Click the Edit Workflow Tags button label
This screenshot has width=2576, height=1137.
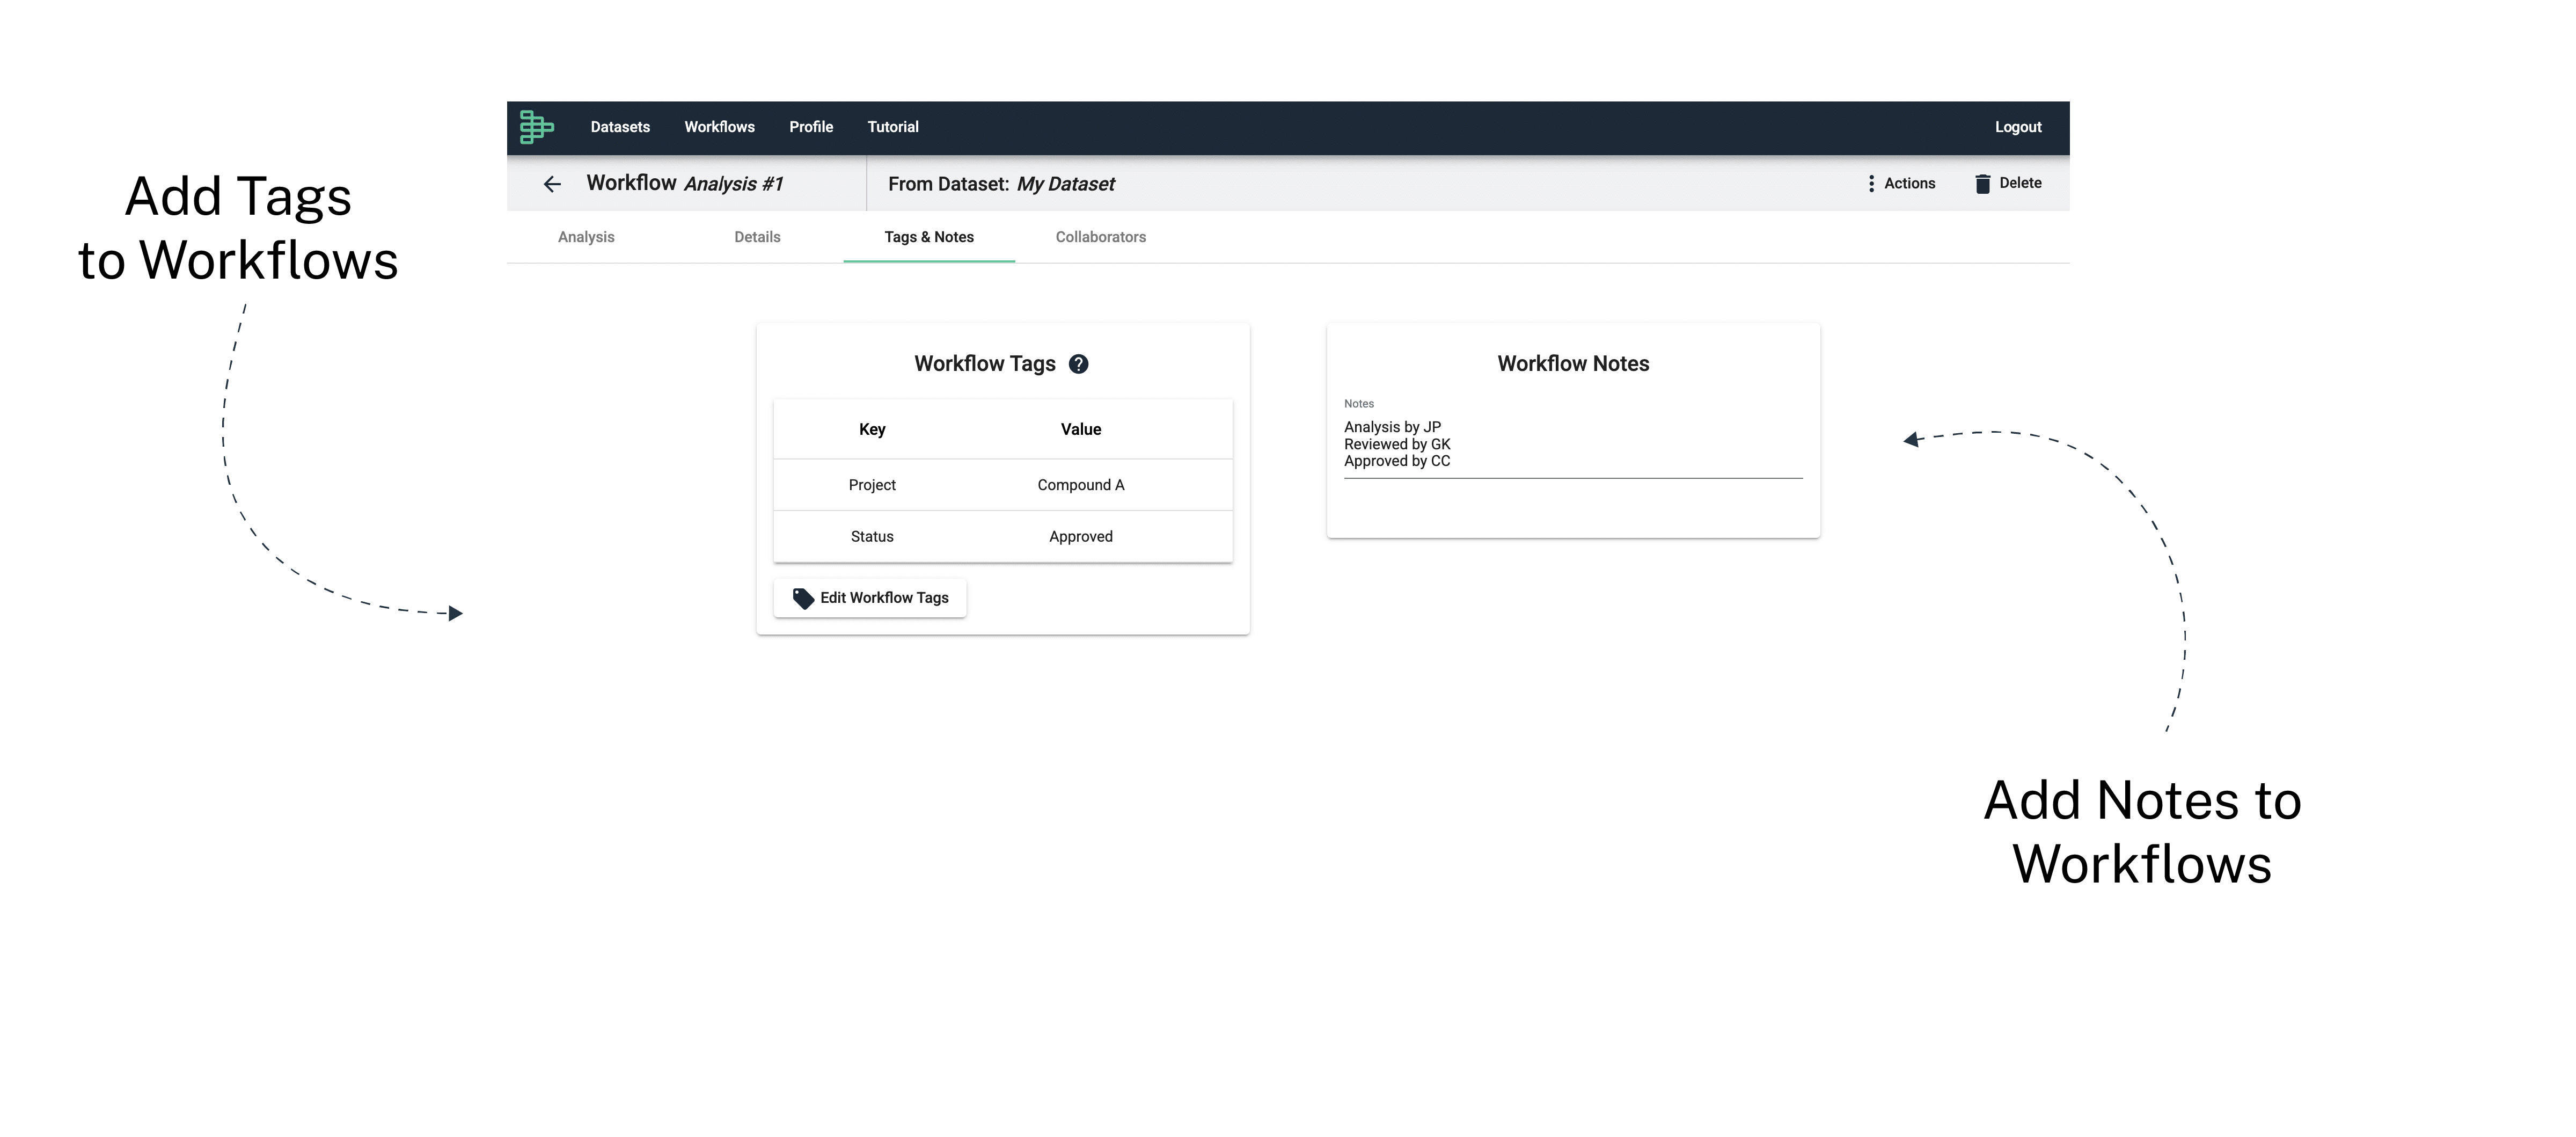point(884,598)
